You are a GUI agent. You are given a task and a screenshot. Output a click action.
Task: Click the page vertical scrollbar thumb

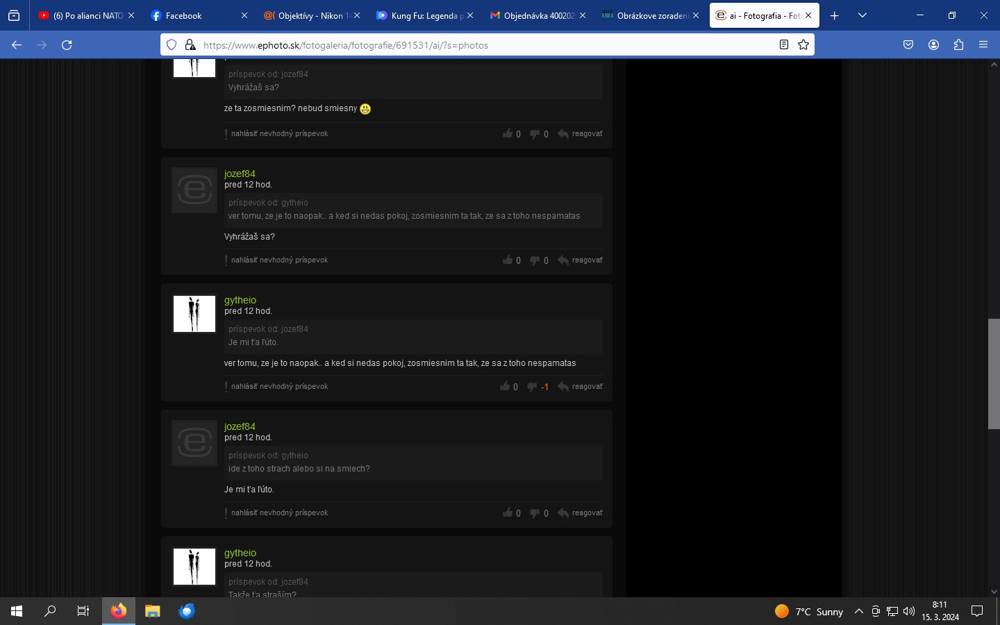(994, 374)
